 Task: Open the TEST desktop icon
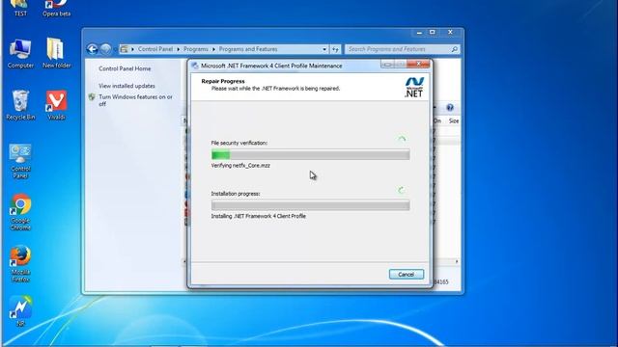pyautogui.click(x=20, y=9)
